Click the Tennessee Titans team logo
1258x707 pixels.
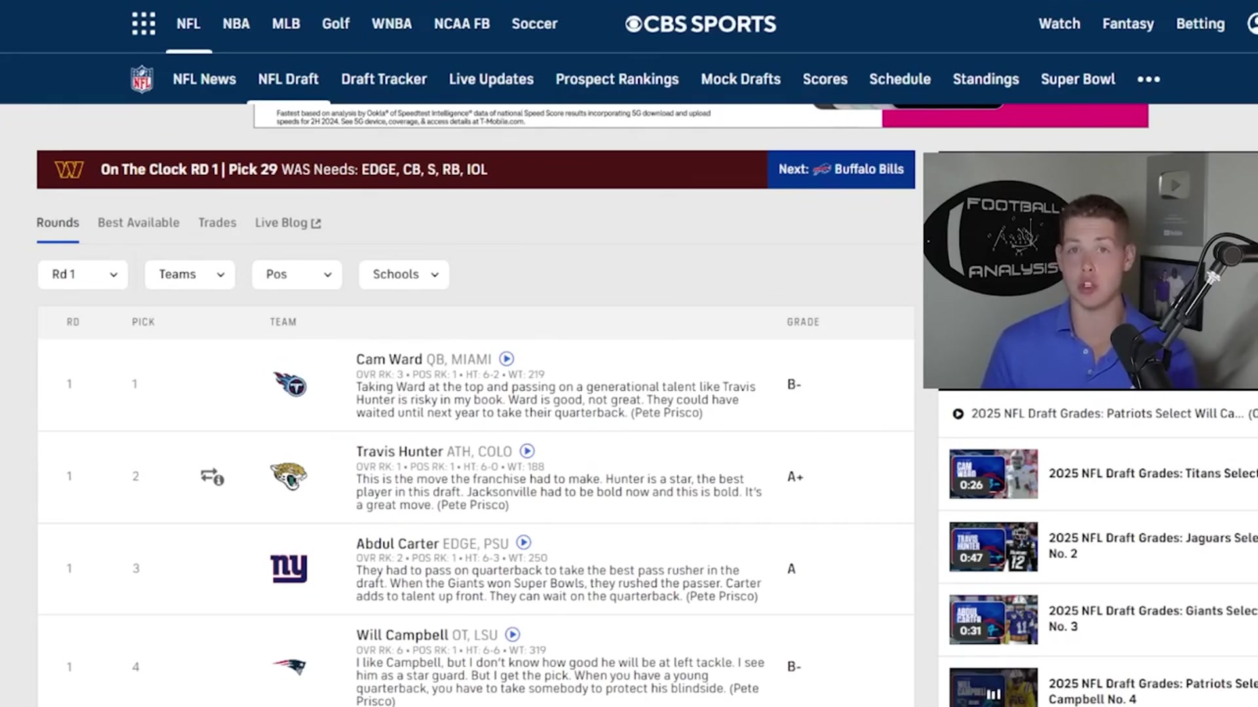(x=290, y=384)
